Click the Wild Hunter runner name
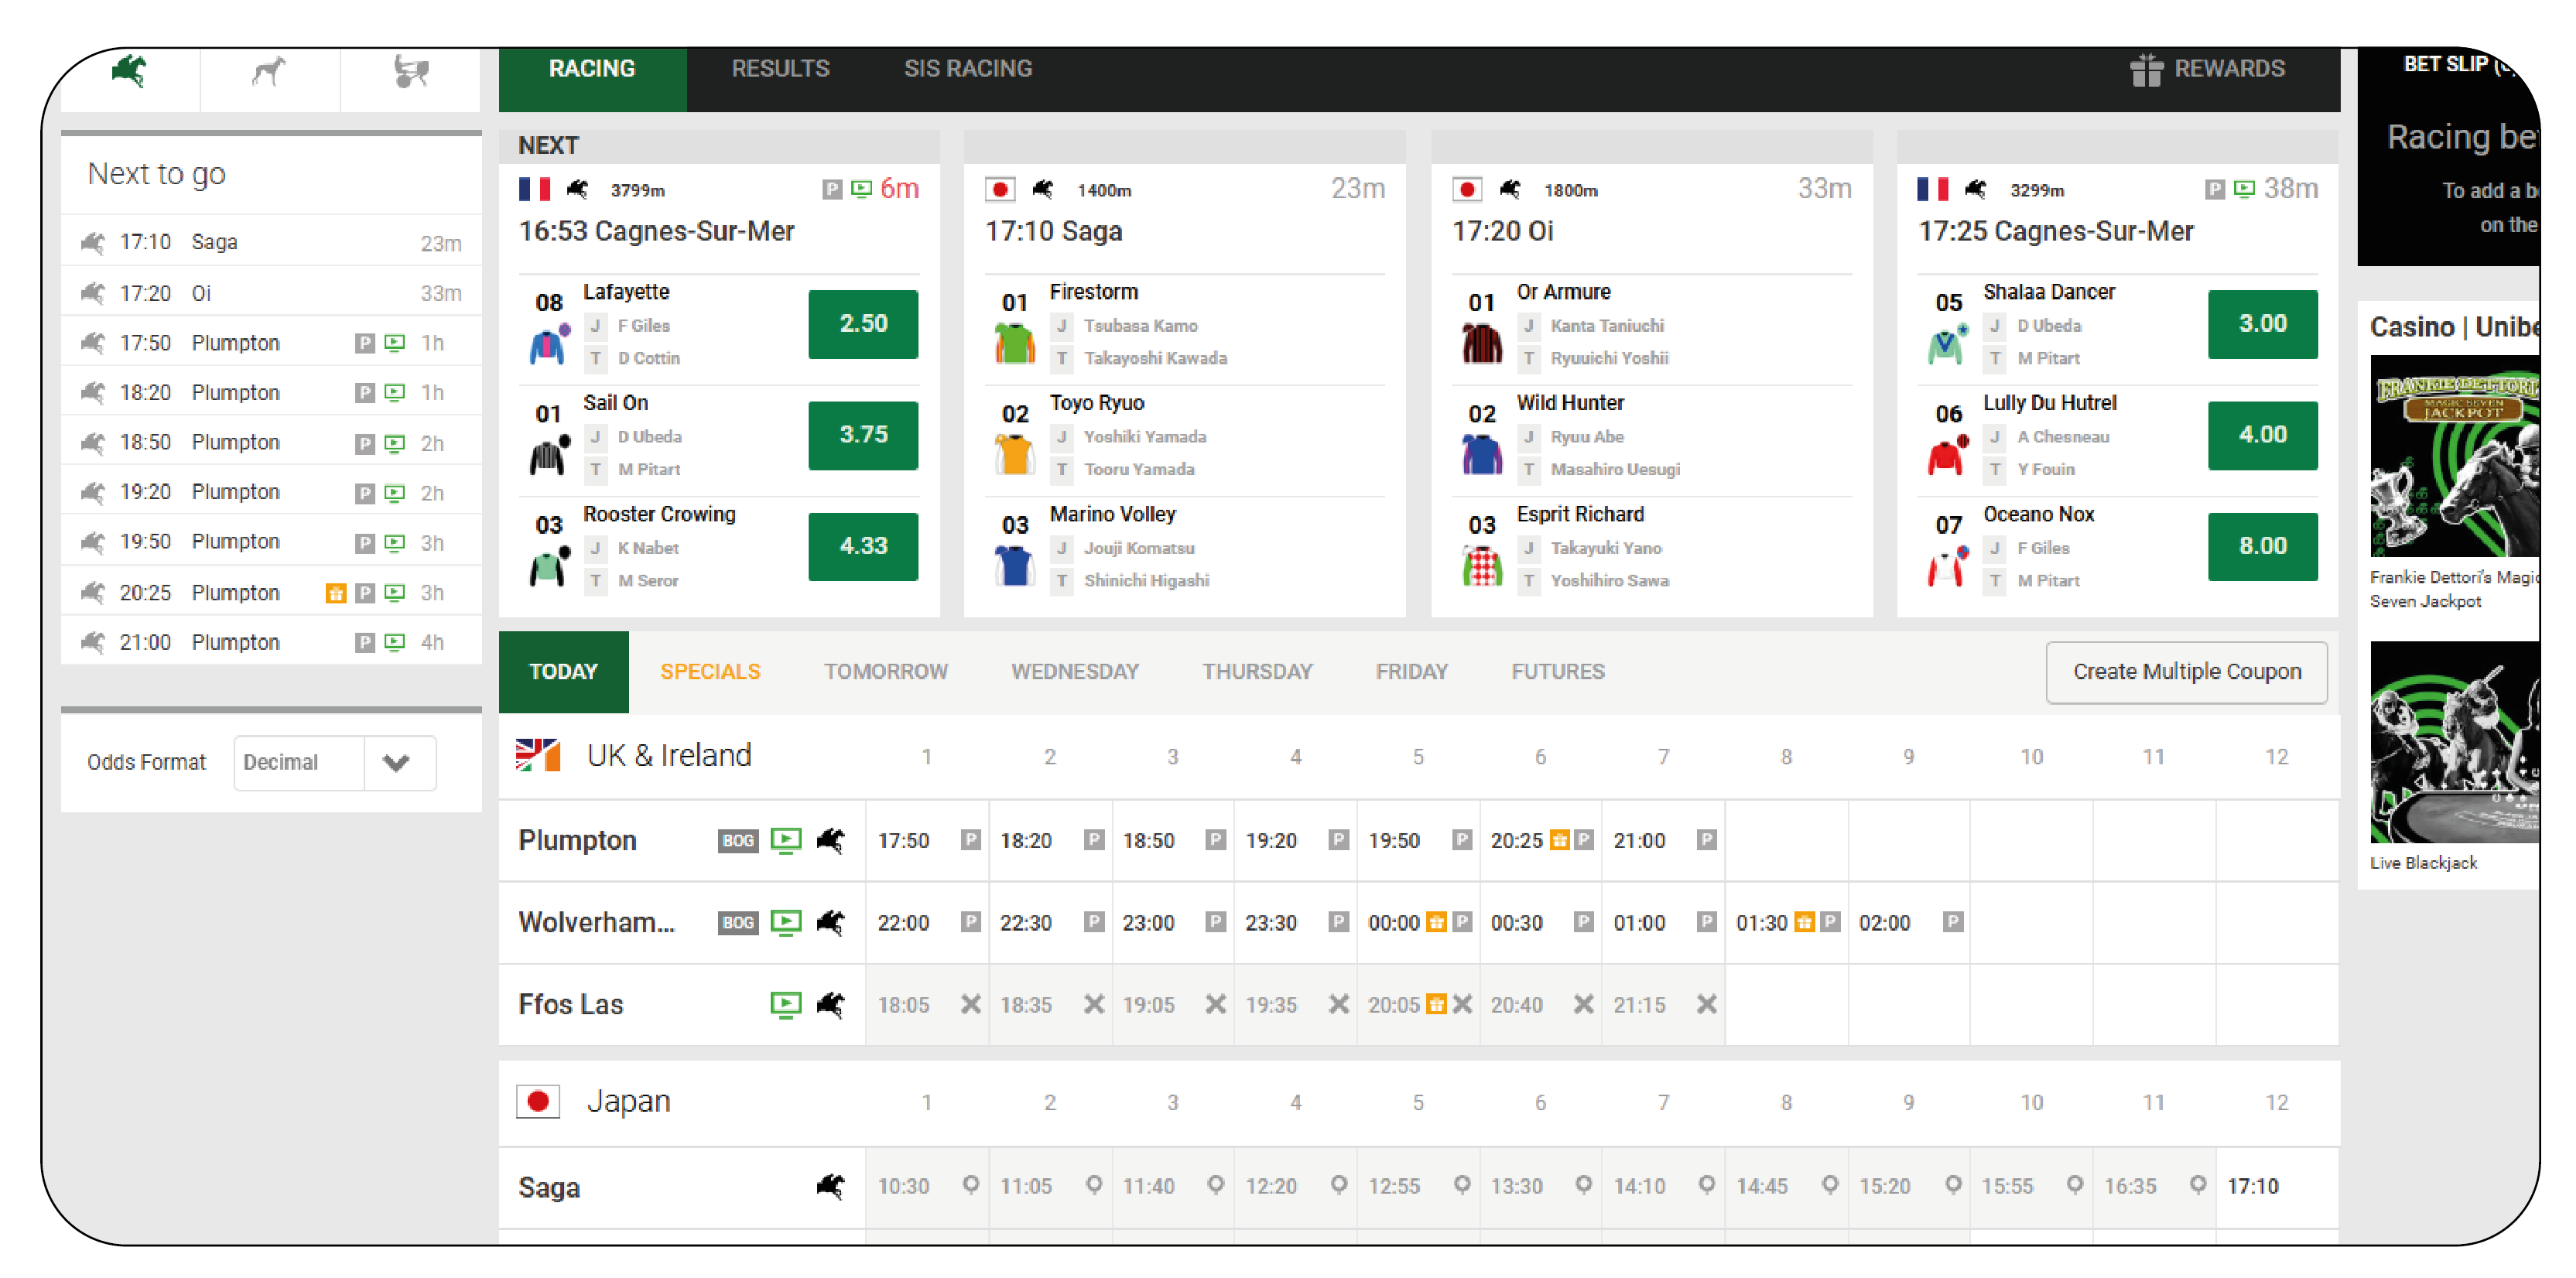This screenshot has height=1278, width=2576. click(1569, 403)
